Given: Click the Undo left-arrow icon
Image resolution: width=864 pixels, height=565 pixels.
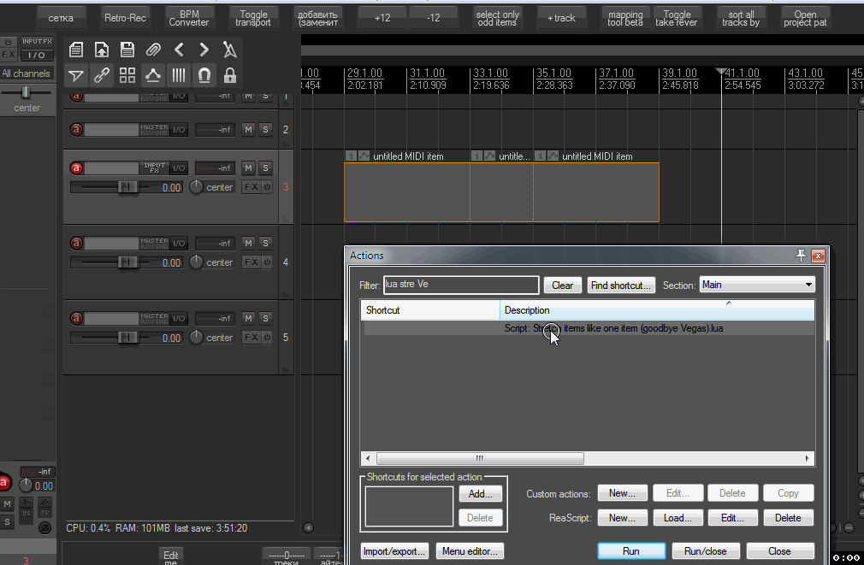Looking at the screenshot, I should pos(179,50).
